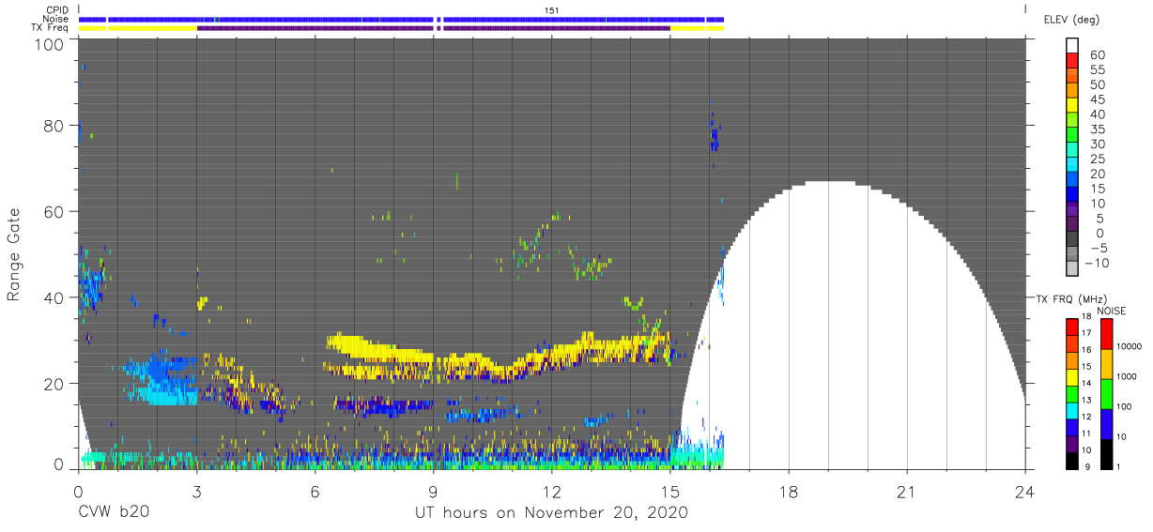The height and width of the screenshot is (532, 1153).
Task: Click the 24 tick on UT hours axis
Action: click(x=1025, y=491)
